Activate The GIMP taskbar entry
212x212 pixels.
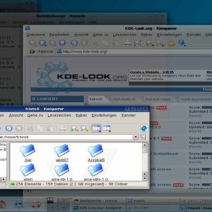click(x=153, y=208)
